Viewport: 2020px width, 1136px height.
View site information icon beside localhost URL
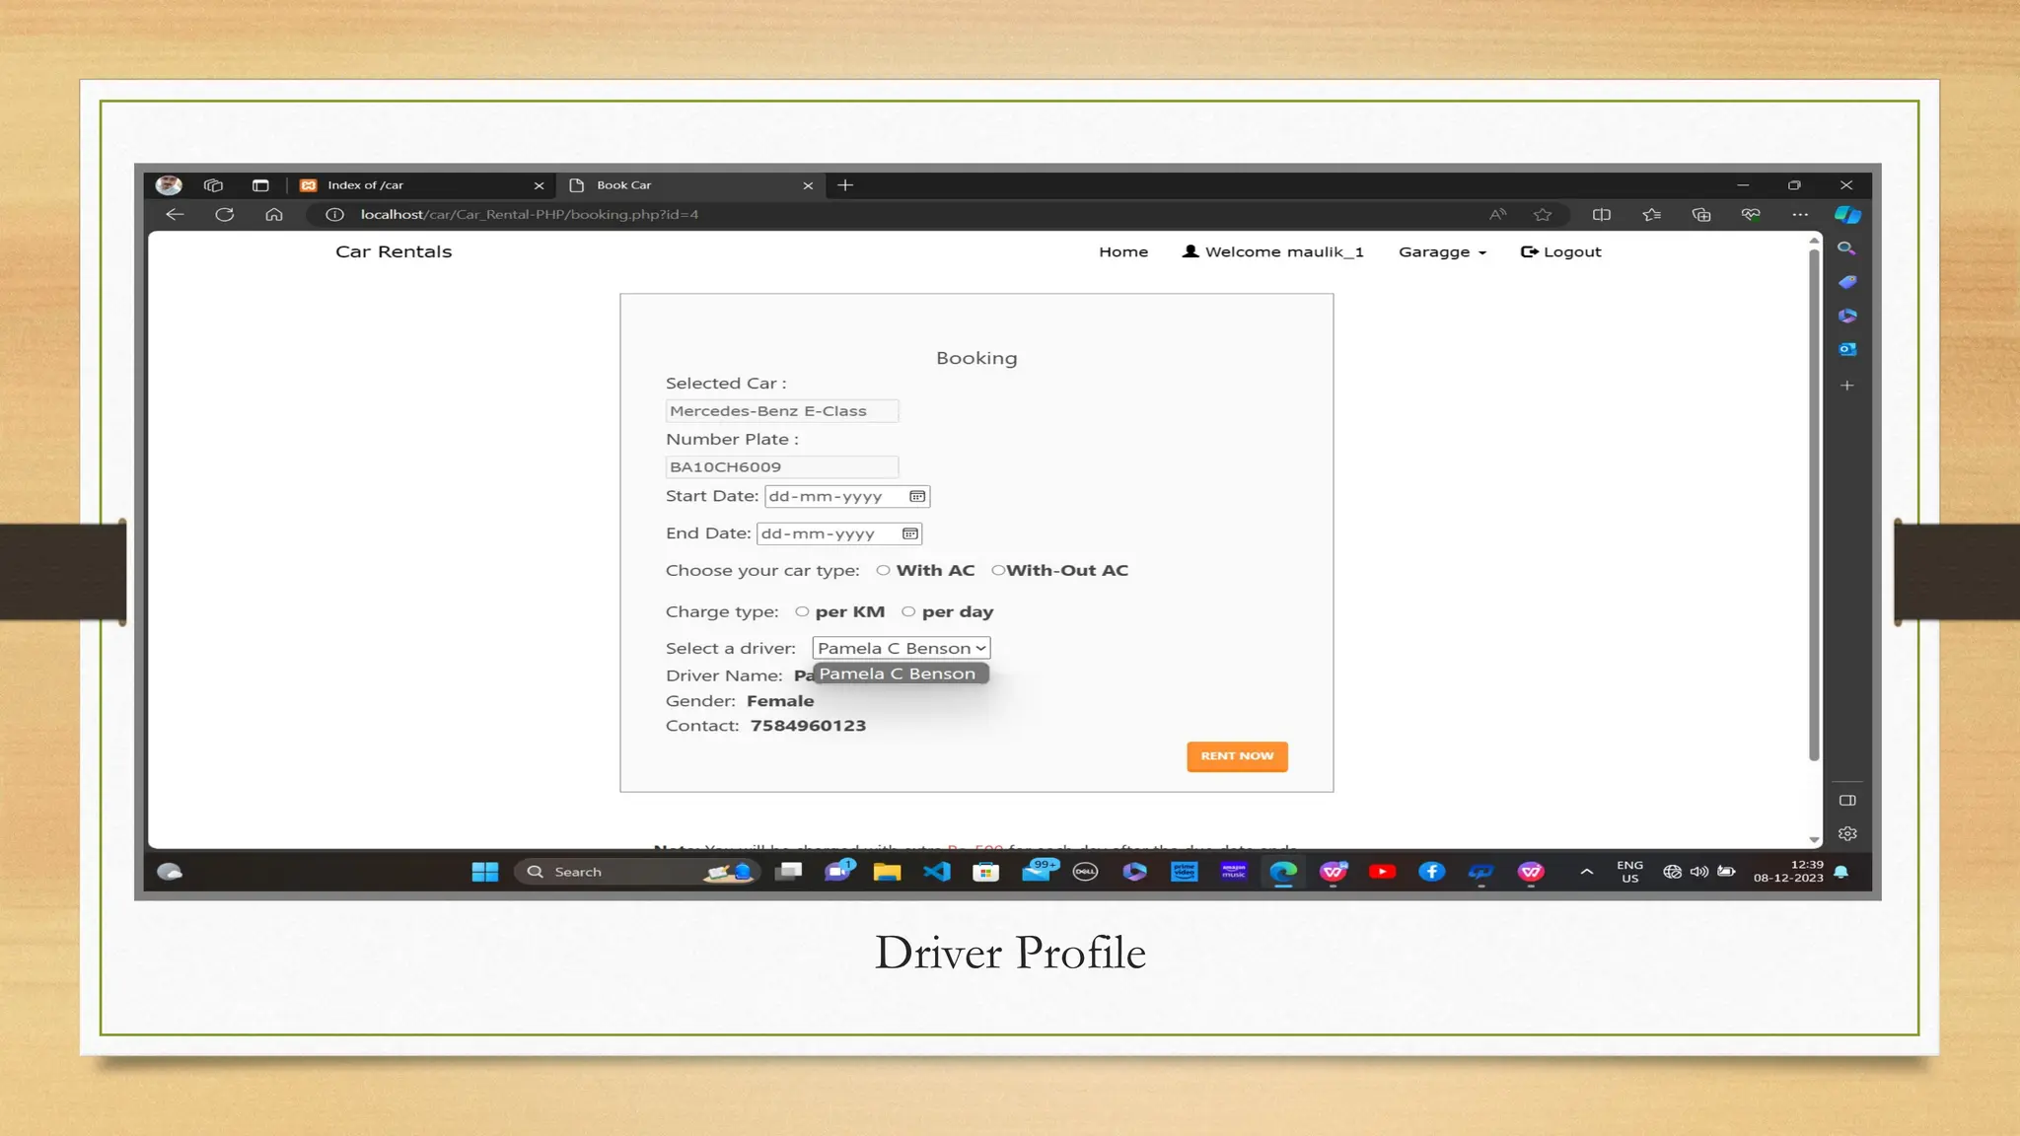pyautogui.click(x=334, y=214)
